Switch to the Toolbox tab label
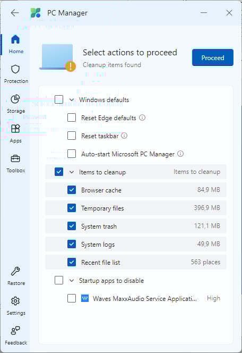 click(x=16, y=171)
